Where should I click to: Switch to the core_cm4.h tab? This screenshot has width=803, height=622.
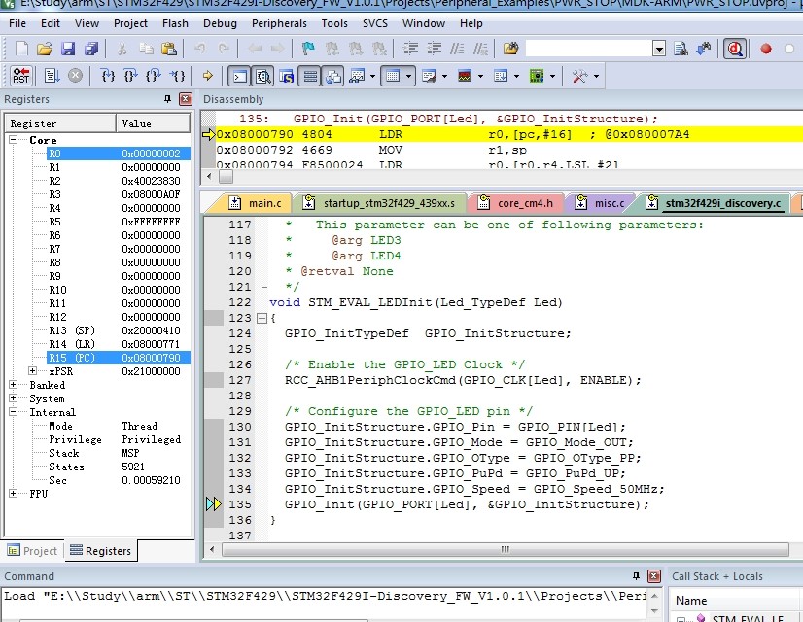pos(516,203)
